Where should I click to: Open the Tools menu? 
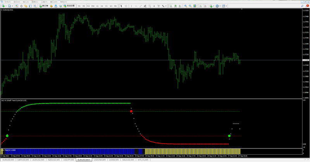click(44, 2)
